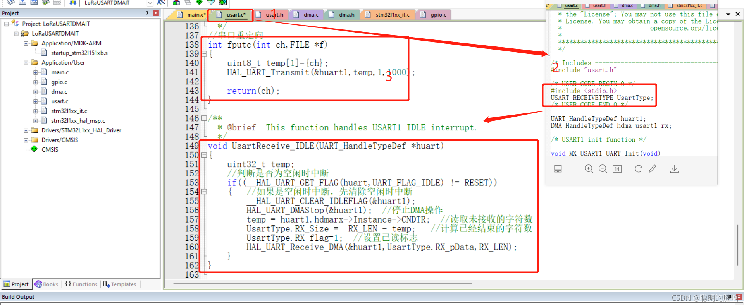Download the image from the viewer toolbar
The height and width of the screenshot is (305, 744).
(x=674, y=169)
